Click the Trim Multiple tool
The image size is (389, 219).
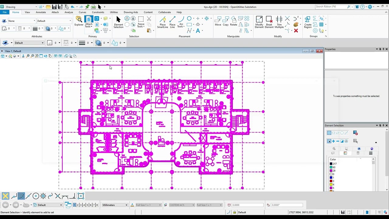point(279,22)
